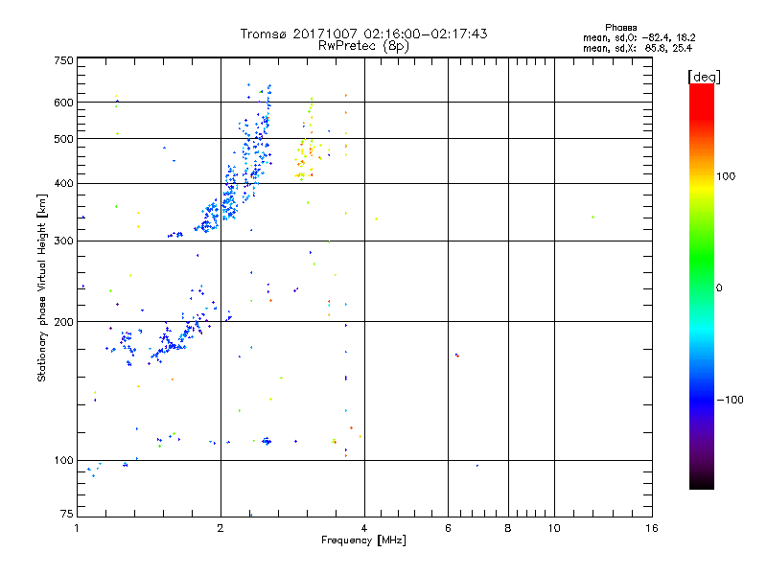The width and height of the screenshot is (767, 575).
Task: Click the 'Phases' label at top right
Action: coord(620,28)
